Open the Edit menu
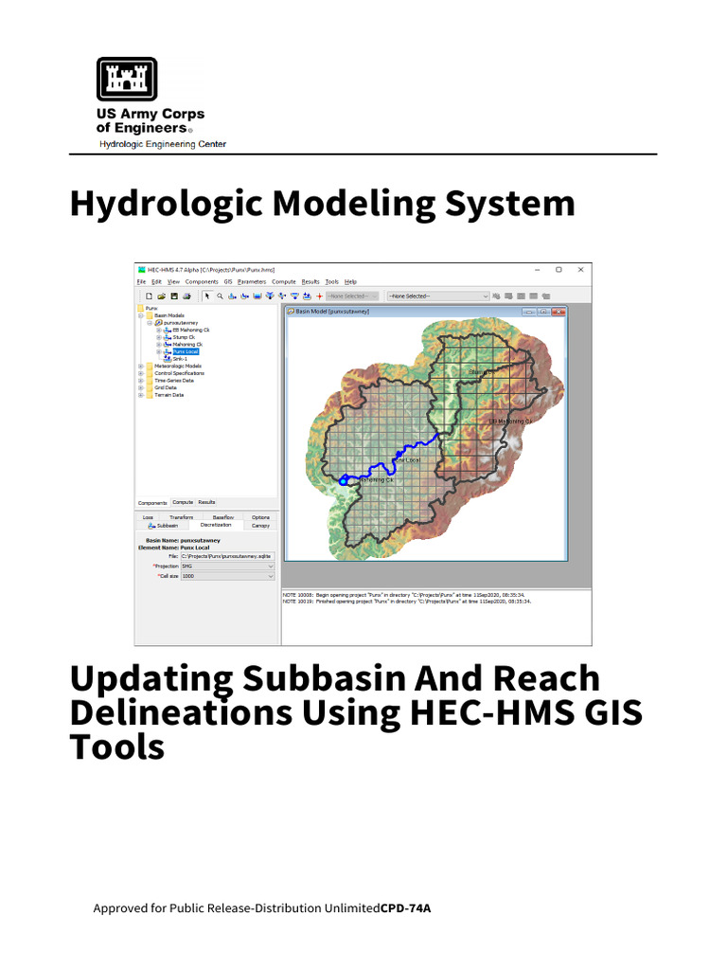This screenshot has height=970, width=727. (156, 281)
